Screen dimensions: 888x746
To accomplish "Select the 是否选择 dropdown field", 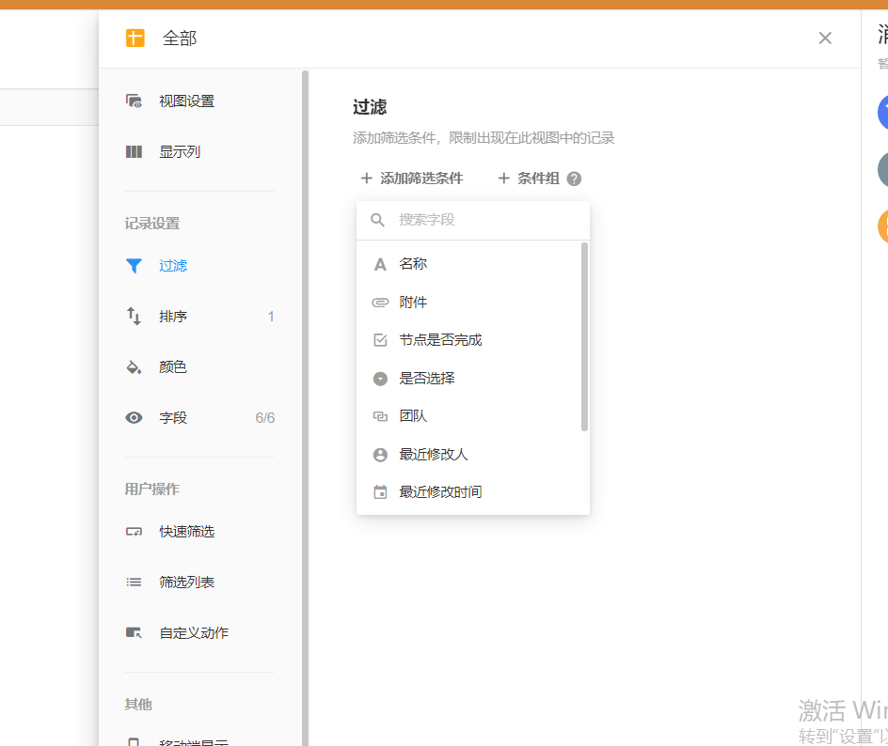I will tap(427, 379).
